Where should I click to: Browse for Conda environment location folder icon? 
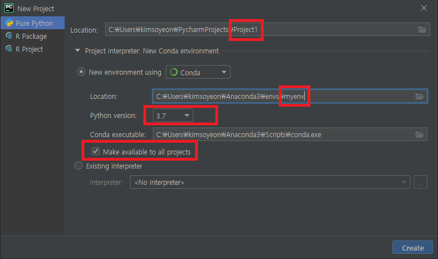tap(419, 96)
